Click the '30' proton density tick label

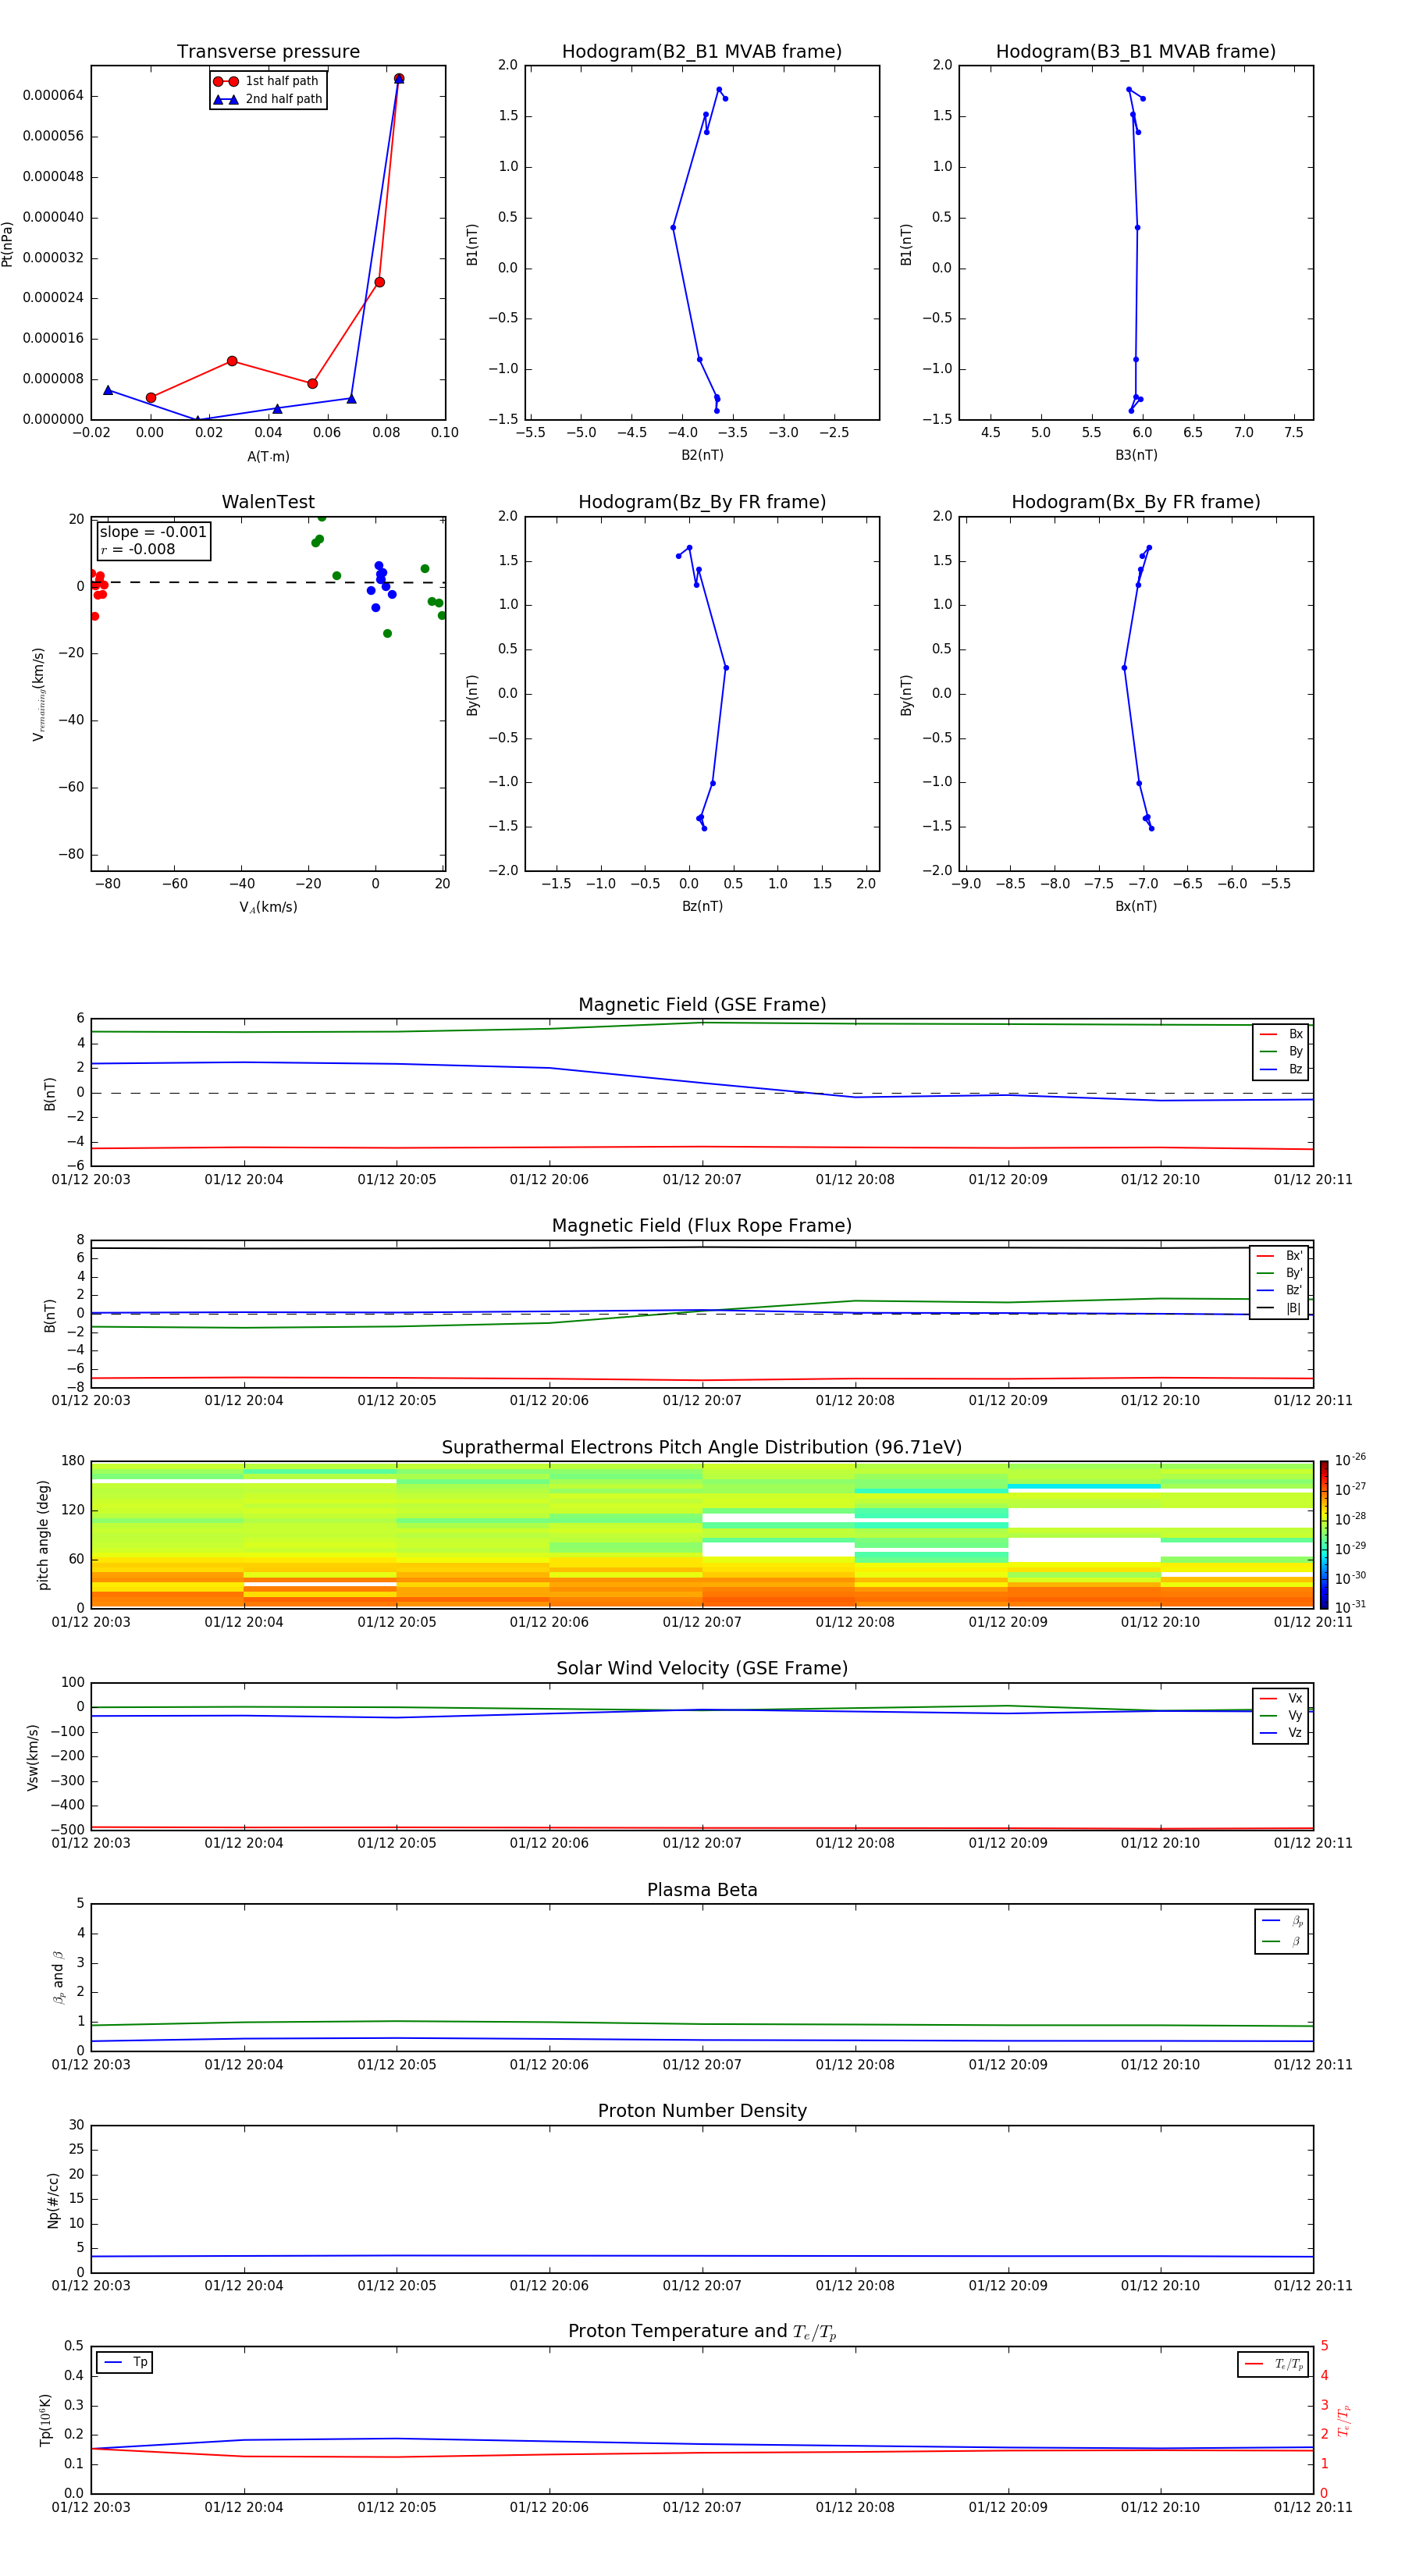[x=77, y=2125]
